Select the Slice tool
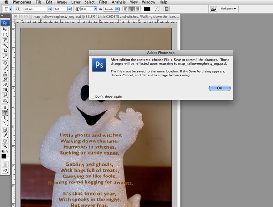 pyautogui.click(x=5, y=56)
